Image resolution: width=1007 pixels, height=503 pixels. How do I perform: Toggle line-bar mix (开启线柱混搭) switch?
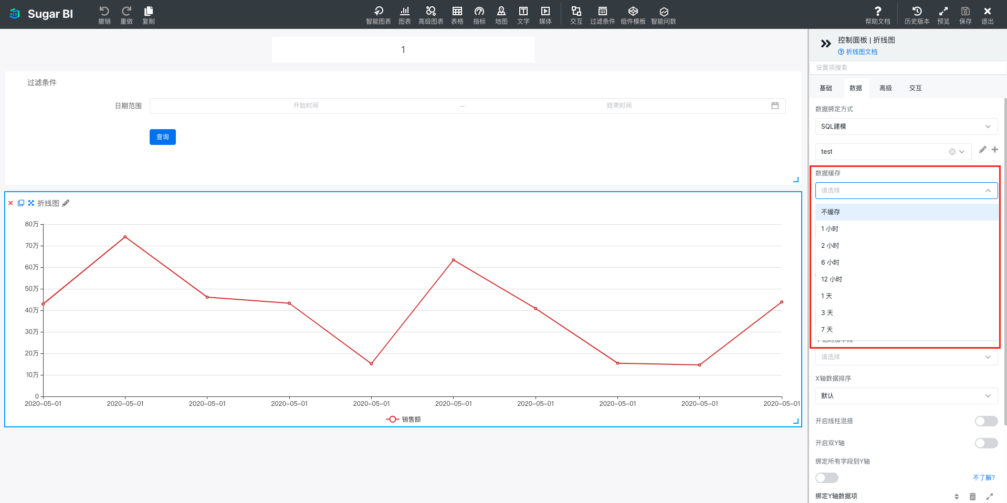pos(986,421)
